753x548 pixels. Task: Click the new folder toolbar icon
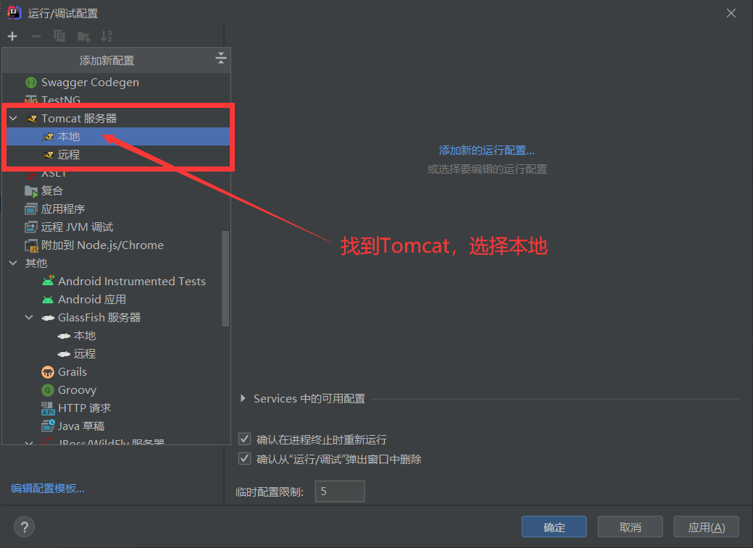[x=83, y=36]
